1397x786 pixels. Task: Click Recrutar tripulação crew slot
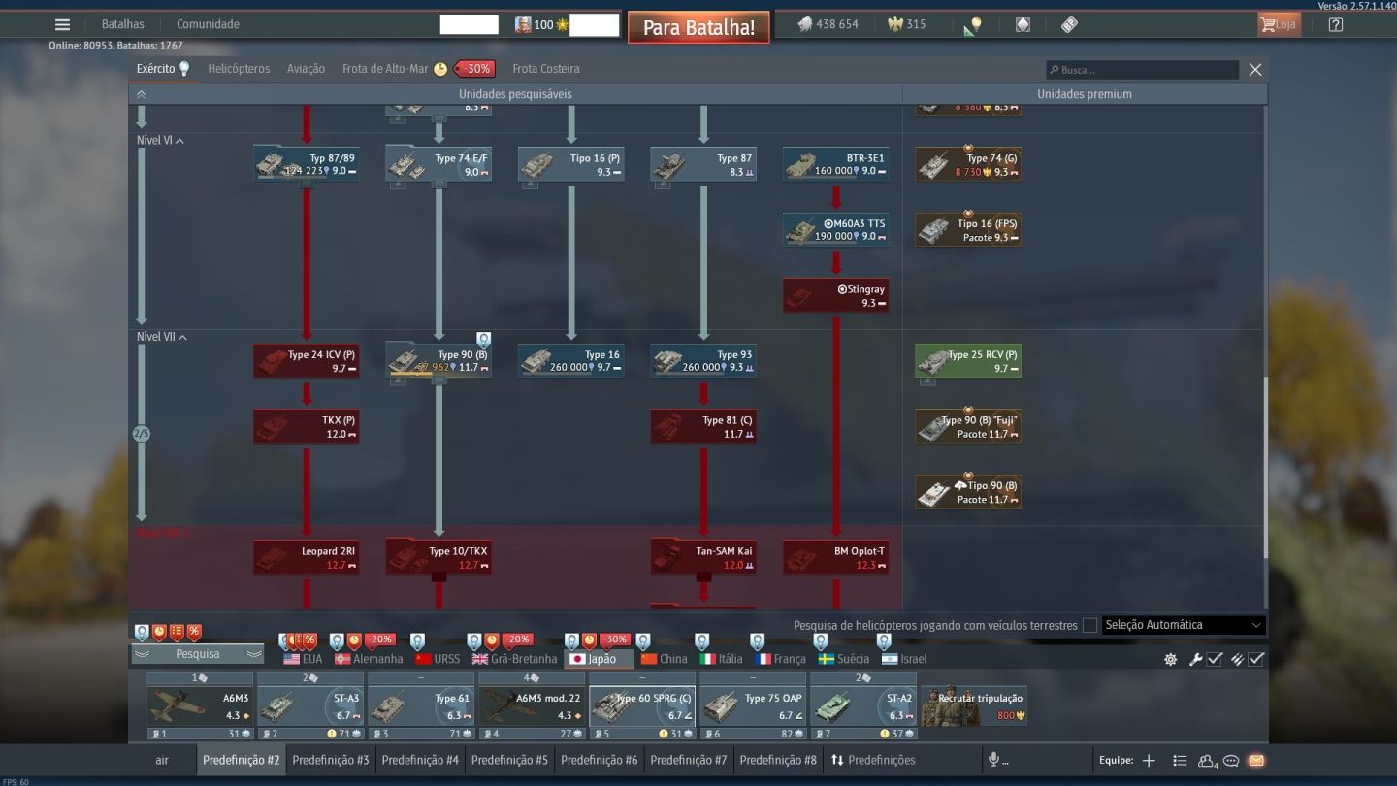click(x=973, y=705)
